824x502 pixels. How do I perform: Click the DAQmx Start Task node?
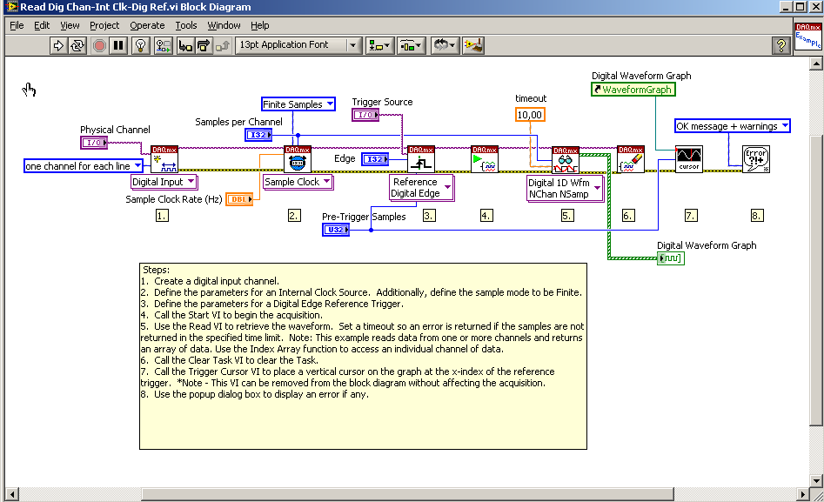485,159
